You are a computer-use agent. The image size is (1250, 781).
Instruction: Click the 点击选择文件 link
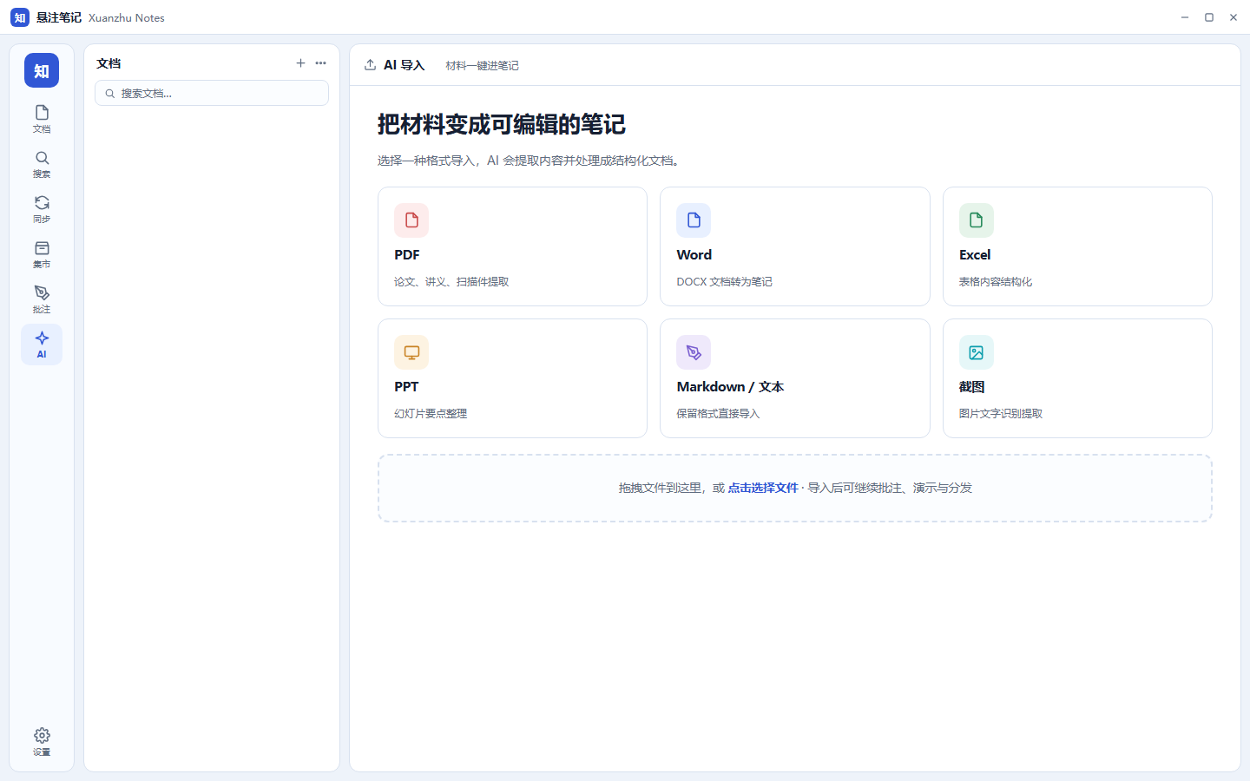point(763,489)
